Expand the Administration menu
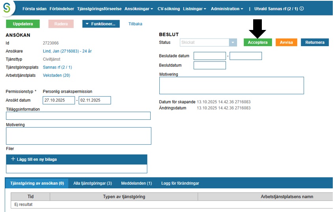Screen dimensions: 334x212 pos(227,9)
